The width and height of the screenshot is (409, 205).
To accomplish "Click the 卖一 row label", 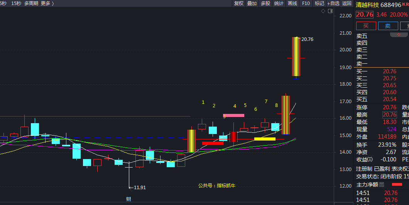I will click(x=362, y=64).
